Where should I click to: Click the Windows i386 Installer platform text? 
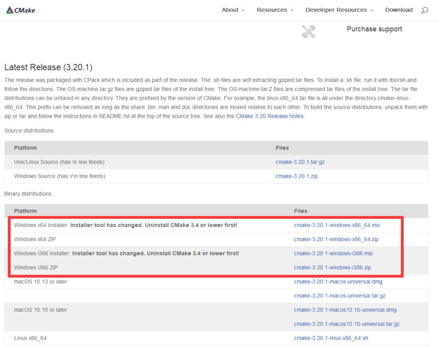[126, 253]
